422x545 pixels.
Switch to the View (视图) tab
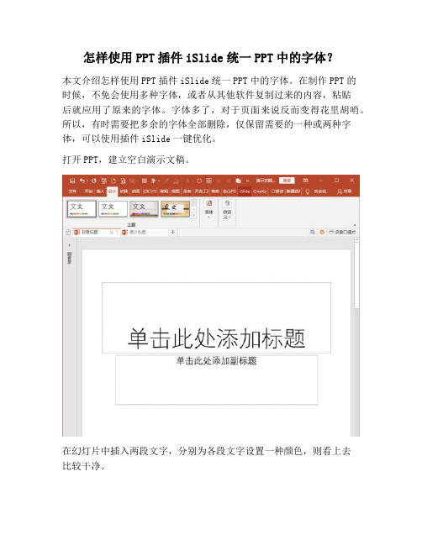176,191
